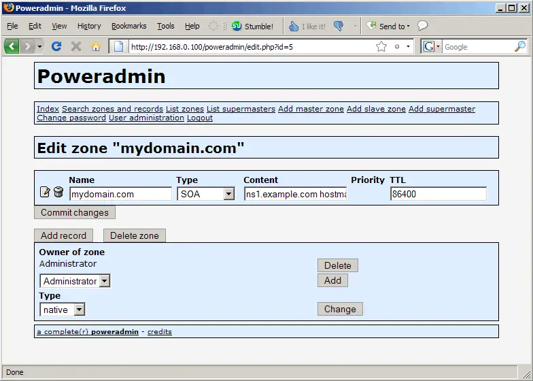Open the address bar history dropdown
Image resolution: width=533 pixels, height=381 pixels.
tap(408, 46)
